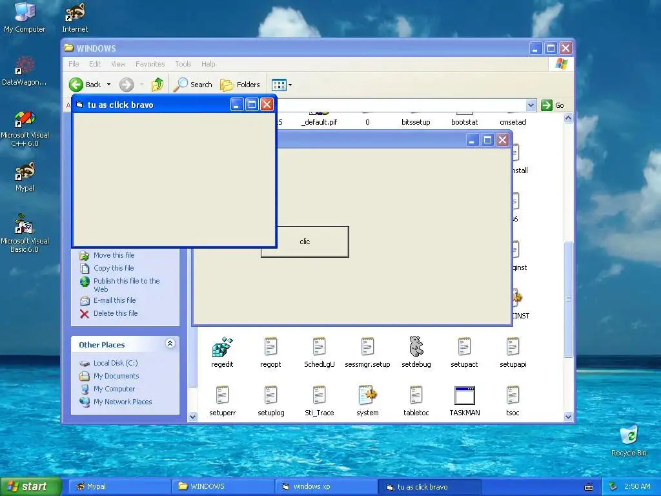Select the setuperr file
This screenshot has width=661, height=496.
(222, 400)
